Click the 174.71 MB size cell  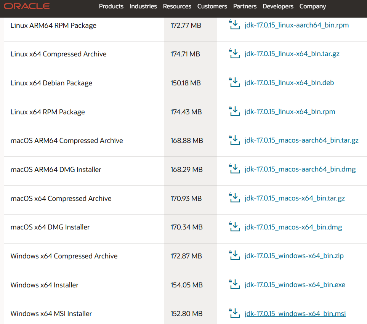click(x=191, y=56)
